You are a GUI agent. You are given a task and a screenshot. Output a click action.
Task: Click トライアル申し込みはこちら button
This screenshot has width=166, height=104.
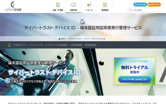click(x=134, y=79)
